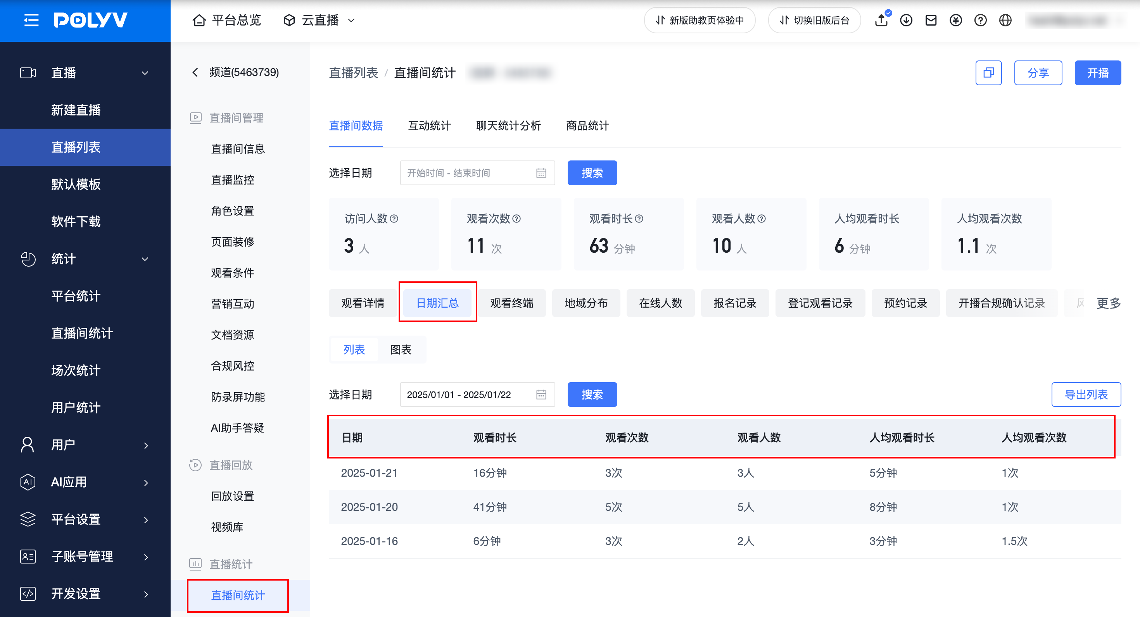Image resolution: width=1140 pixels, height=617 pixels.
Task: Click the globe language icon
Action: click(1005, 20)
